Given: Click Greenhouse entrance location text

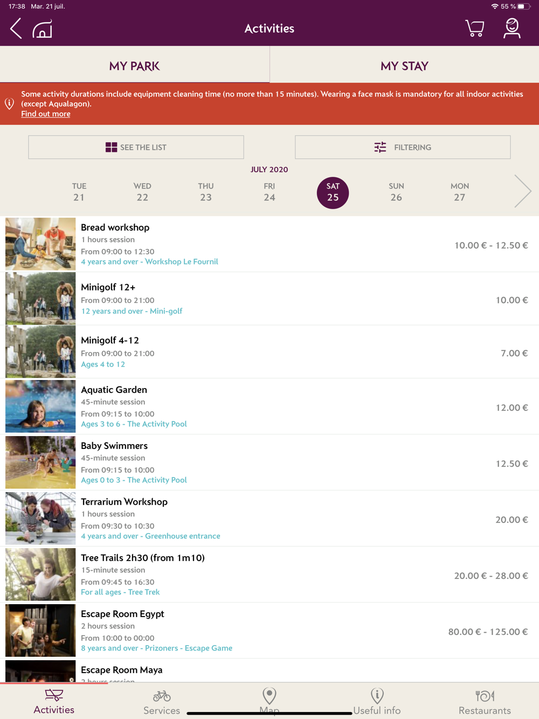Looking at the screenshot, I should coord(183,536).
